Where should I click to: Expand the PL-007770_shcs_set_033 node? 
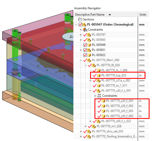(x=81, y=131)
